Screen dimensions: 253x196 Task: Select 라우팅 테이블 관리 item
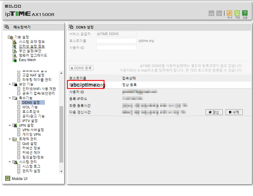tap(37, 80)
